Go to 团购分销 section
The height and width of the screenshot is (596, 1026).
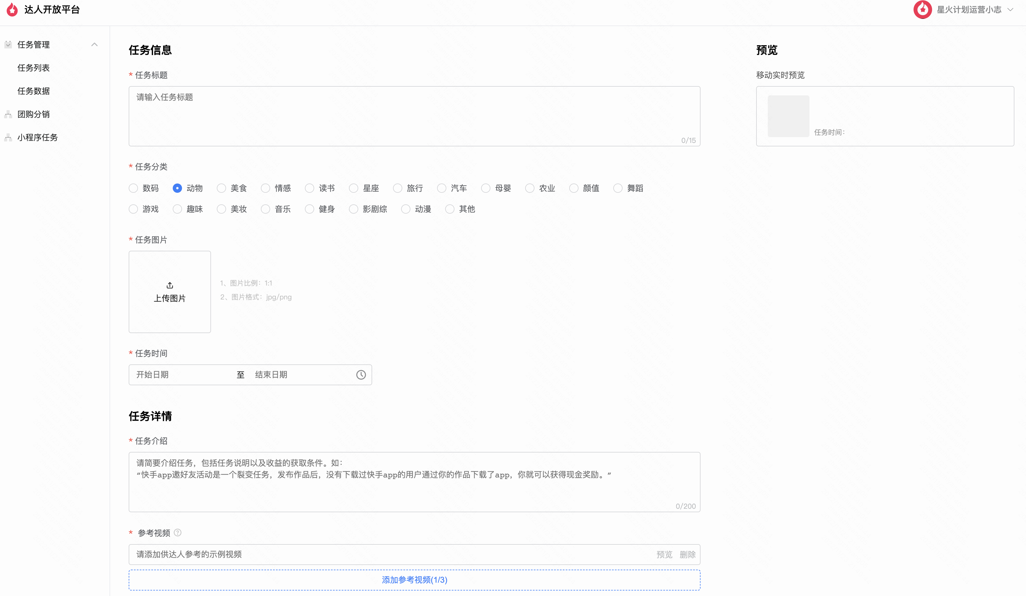pyautogui.click(x=33, y=114)
